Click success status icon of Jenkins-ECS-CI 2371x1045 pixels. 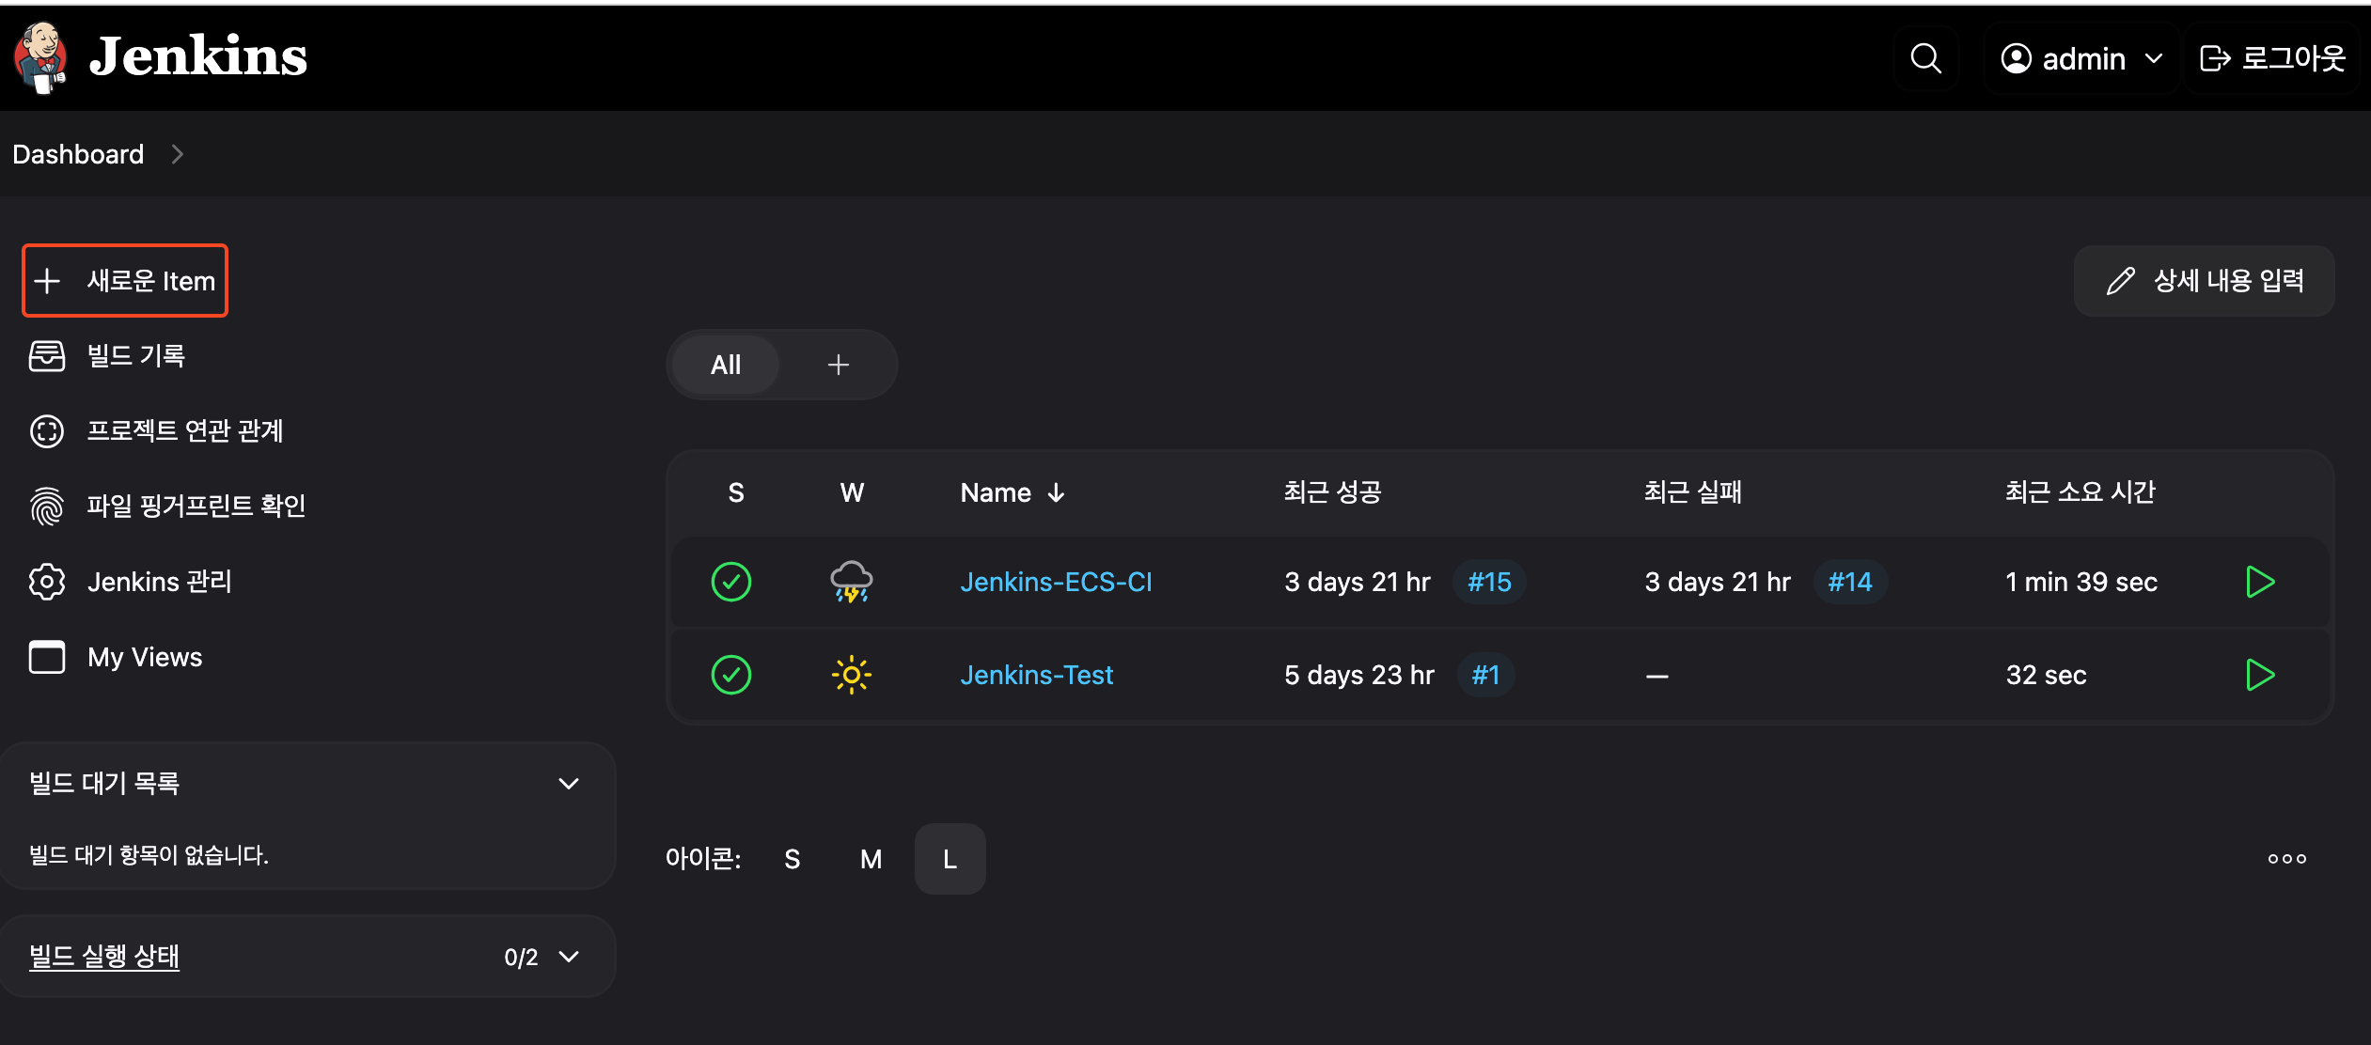coord(730,582)
